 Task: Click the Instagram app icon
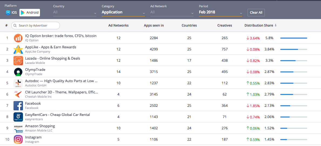(18, 140)
